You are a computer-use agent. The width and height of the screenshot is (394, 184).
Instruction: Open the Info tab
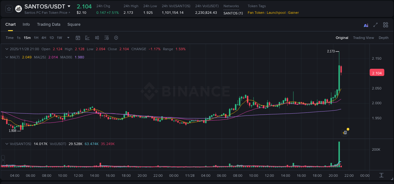(x=26, y=24)
